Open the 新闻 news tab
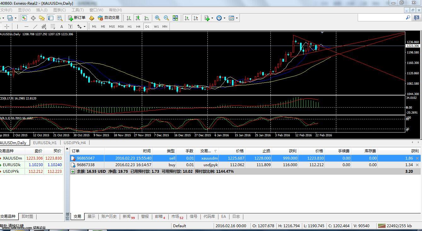This screenshot has width=422, height=231. tap(129, 217)
